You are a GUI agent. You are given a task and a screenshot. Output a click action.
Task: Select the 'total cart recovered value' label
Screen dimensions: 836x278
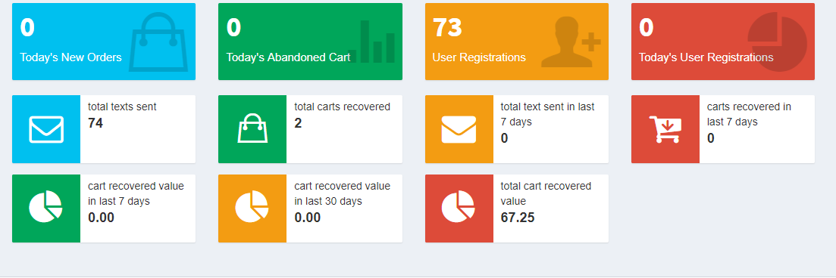(x=546, y=193)
